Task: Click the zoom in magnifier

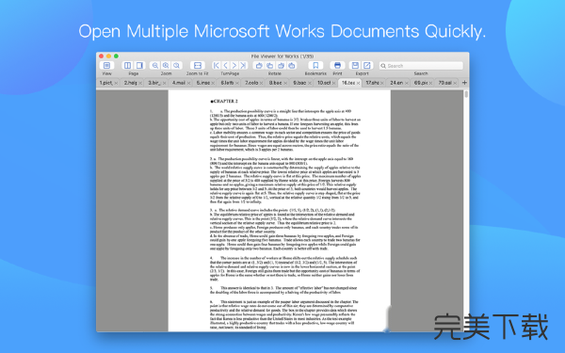Action: pos(166,65)
